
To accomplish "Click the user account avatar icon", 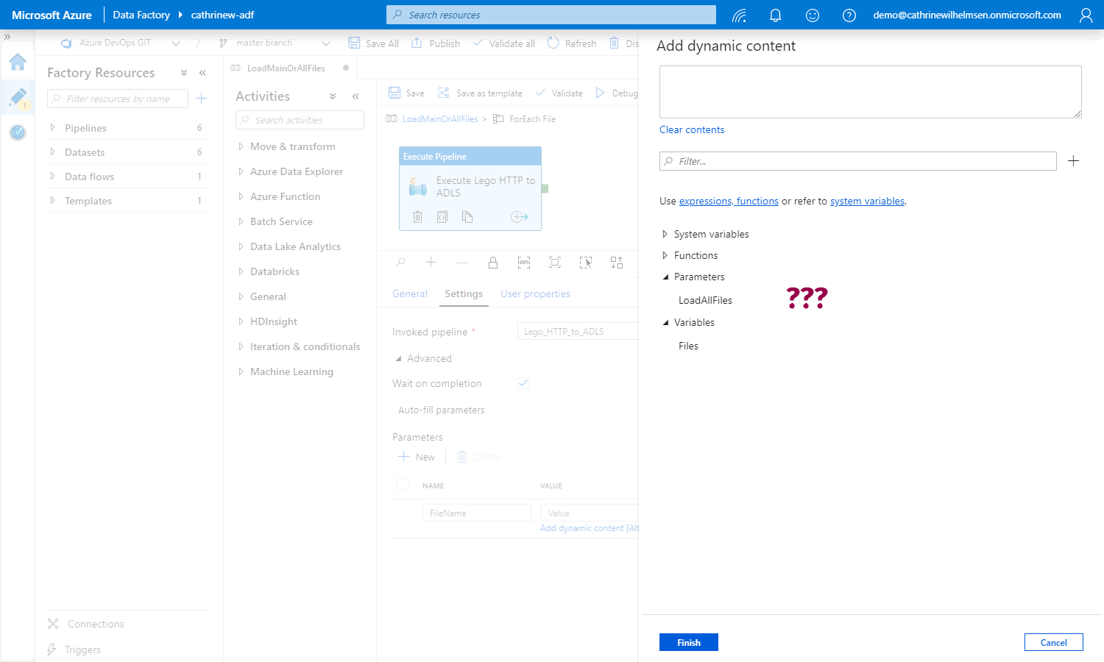I will coord(1086,15).
